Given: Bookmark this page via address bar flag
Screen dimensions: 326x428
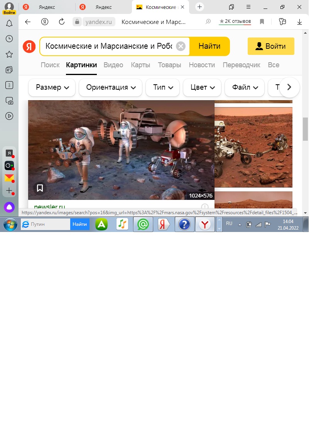Looking at the screenshot, I should (x=262, y=22).
